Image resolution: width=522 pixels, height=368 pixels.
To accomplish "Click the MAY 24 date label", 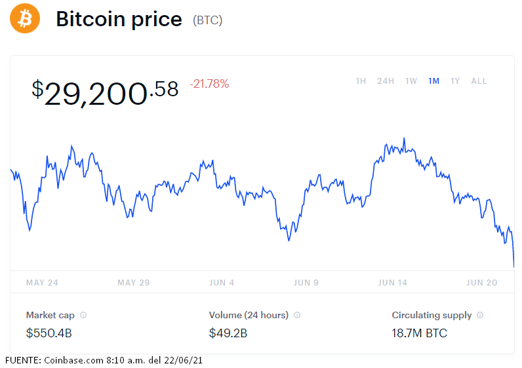I will [x=42, y=283].
